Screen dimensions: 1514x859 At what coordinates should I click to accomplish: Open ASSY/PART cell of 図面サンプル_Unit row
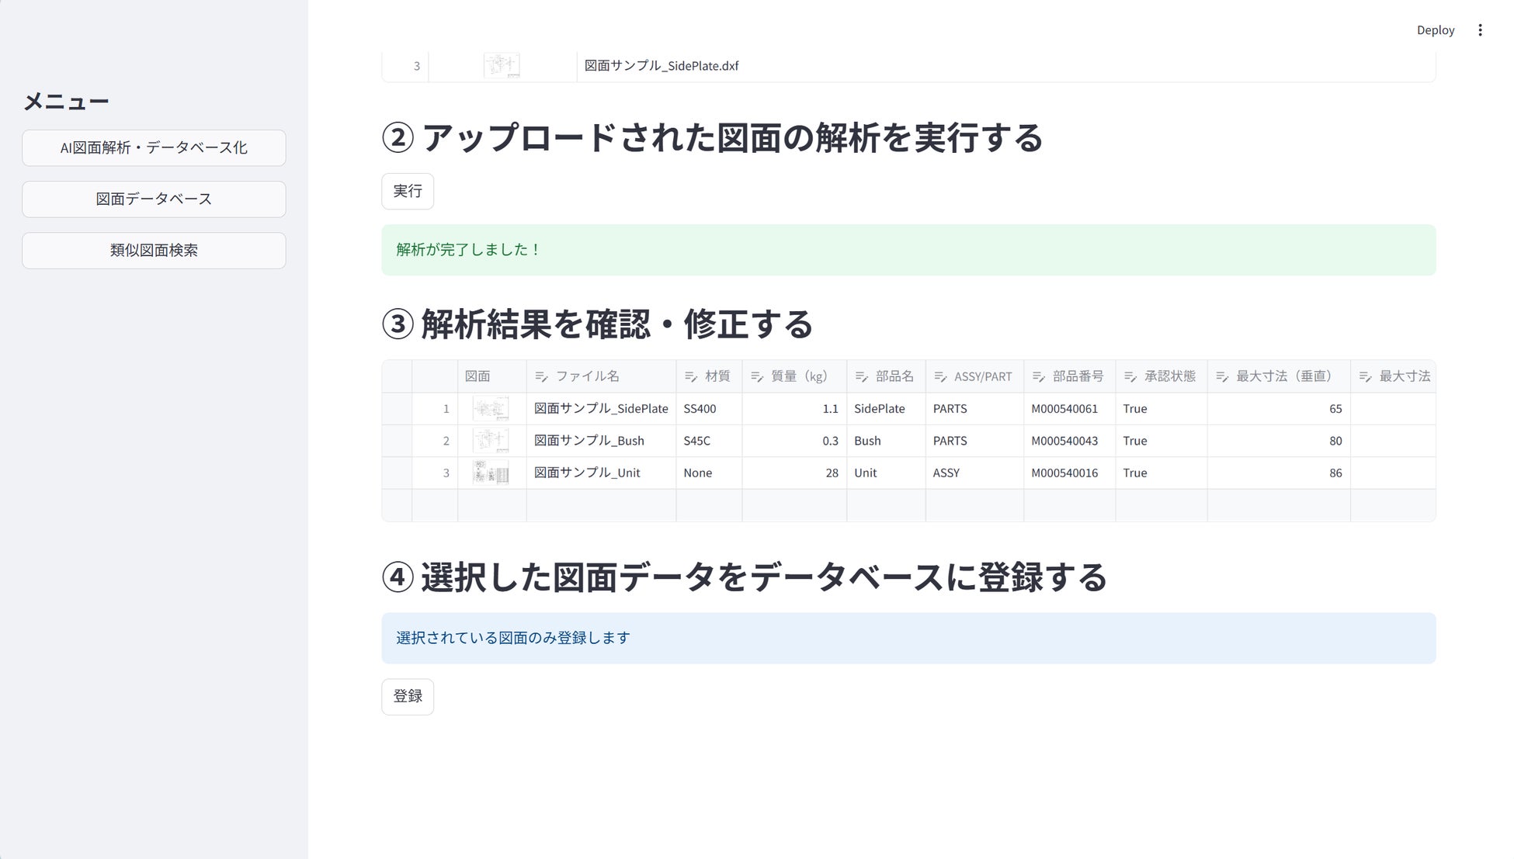(x=974, y=473)
